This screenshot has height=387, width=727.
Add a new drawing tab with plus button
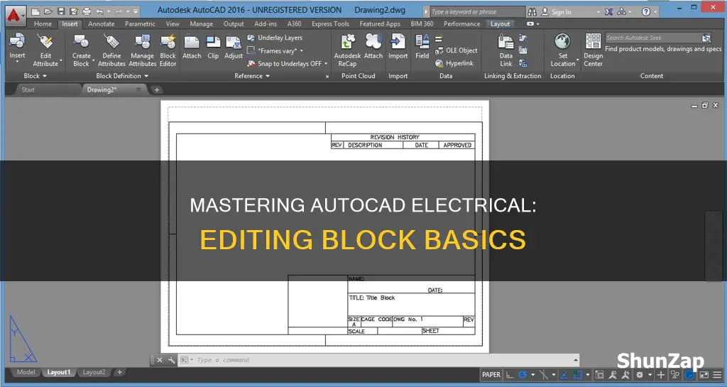[157, 89]
